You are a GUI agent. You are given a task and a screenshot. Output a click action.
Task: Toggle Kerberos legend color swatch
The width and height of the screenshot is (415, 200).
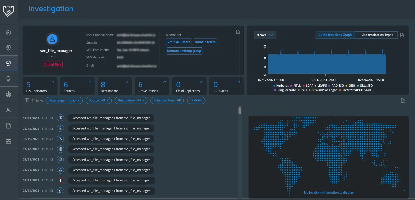pyautogui.click(x=274, y=86)
